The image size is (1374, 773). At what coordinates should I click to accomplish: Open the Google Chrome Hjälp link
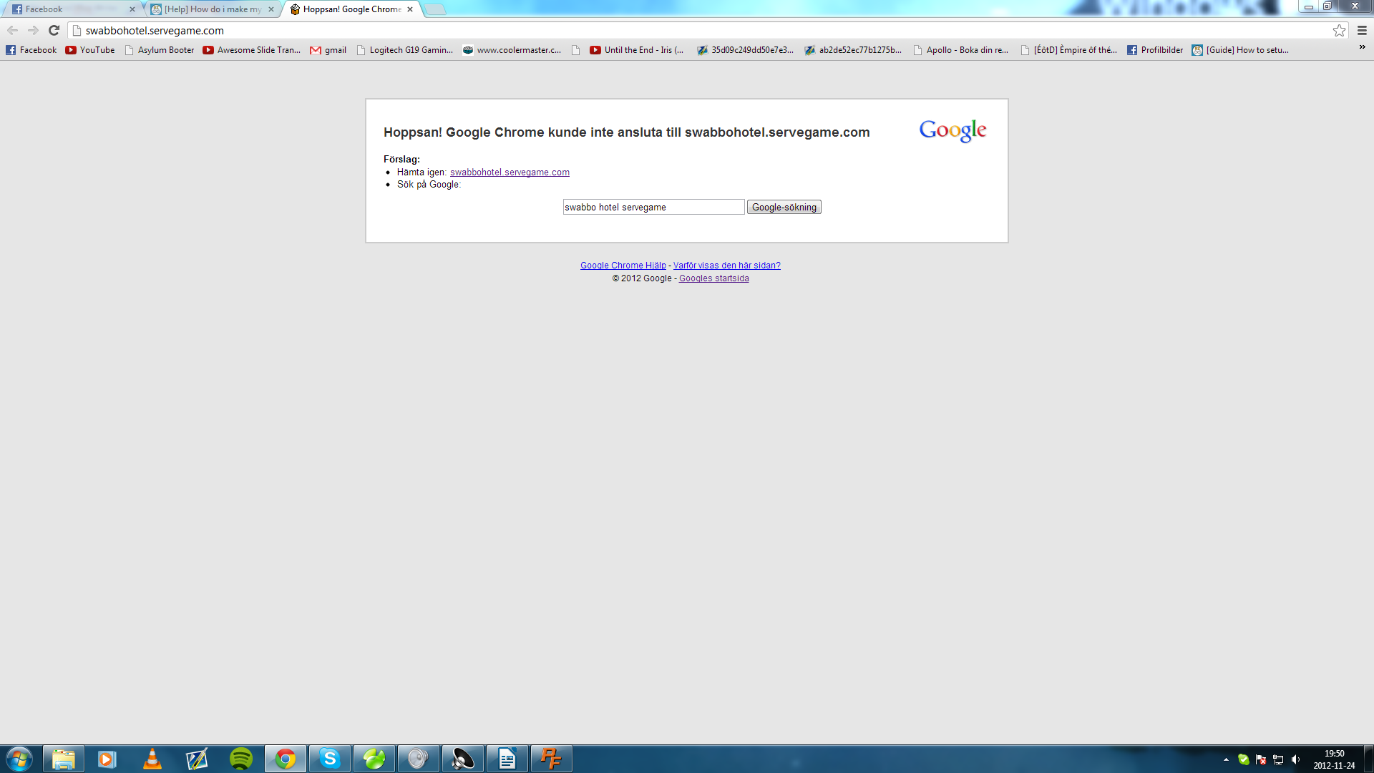tap(623, 266)
